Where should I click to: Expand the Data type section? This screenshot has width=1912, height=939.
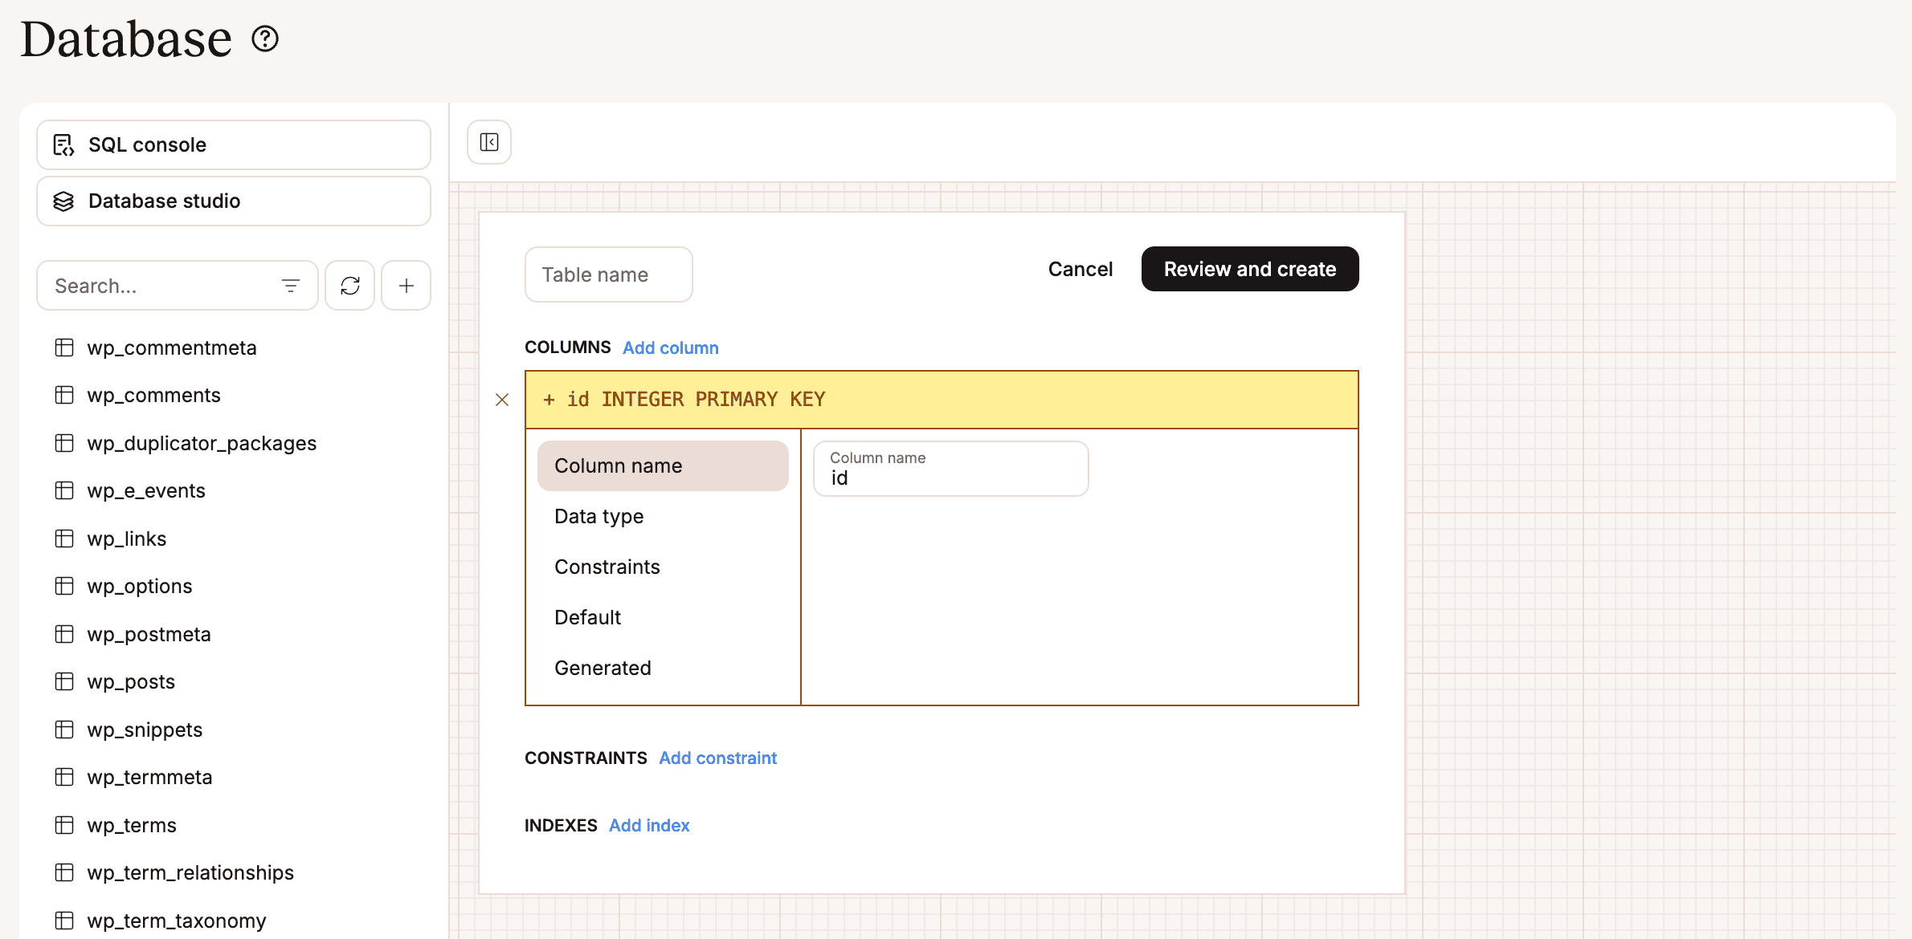[599, 516]
